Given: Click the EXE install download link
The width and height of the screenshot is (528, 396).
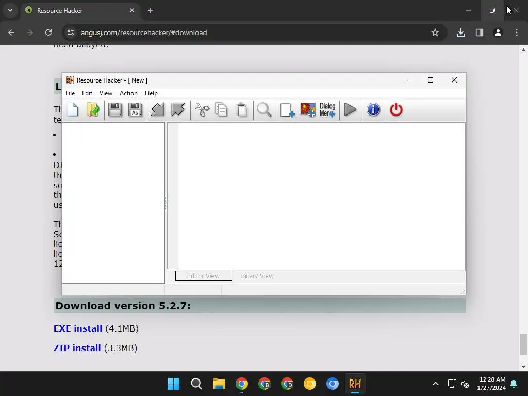Looking at the screenshot, I should [x=78, y=328].
